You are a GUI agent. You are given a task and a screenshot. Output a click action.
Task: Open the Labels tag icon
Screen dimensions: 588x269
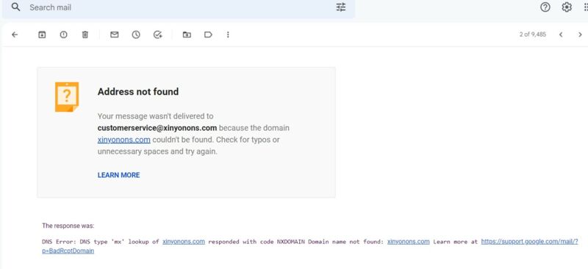[208, 35]
